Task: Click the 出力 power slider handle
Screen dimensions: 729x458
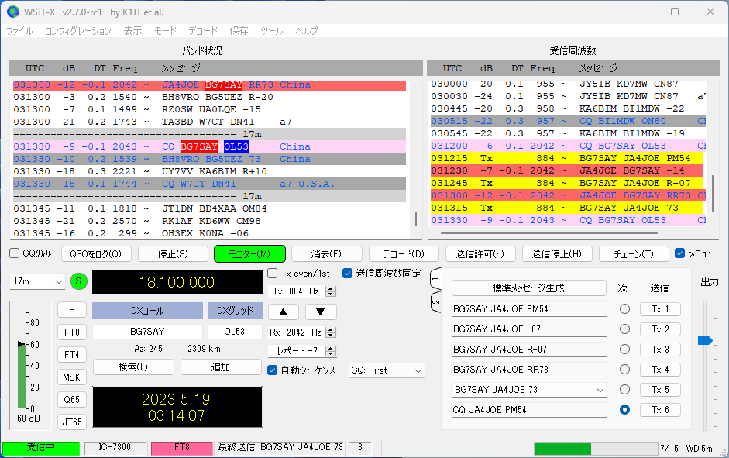Action: pyautogui.click(x=705, y=341)
